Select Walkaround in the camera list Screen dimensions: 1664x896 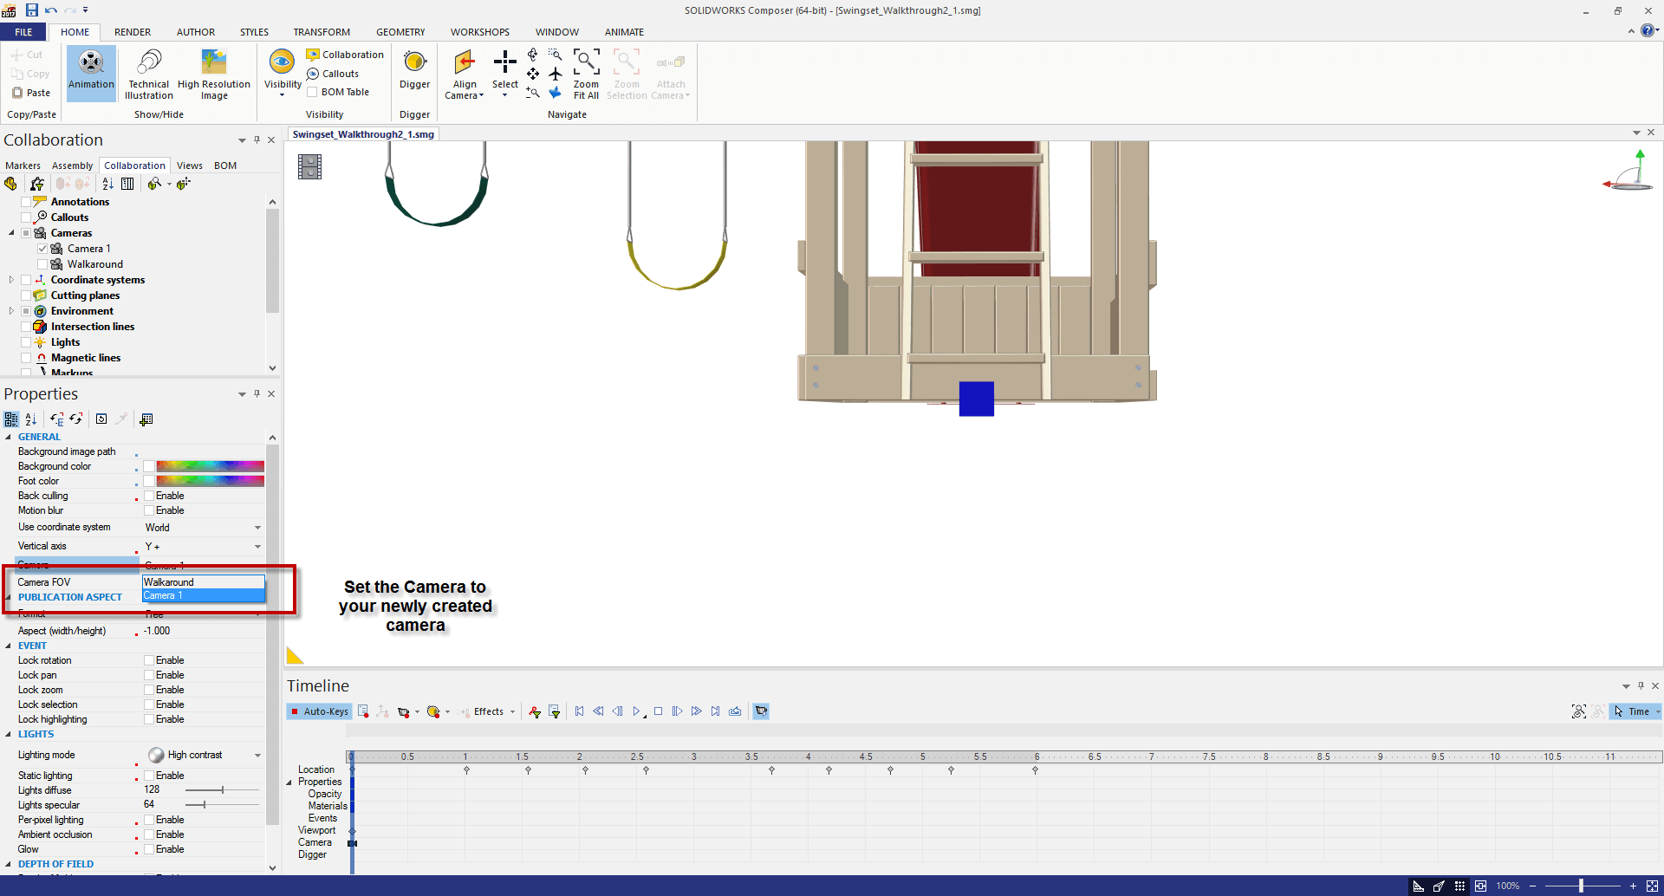click(203, 582)
